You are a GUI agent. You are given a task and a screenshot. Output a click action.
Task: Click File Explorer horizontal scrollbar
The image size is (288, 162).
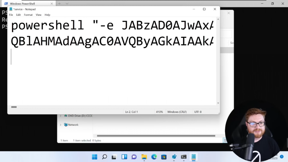coord(156,136)
